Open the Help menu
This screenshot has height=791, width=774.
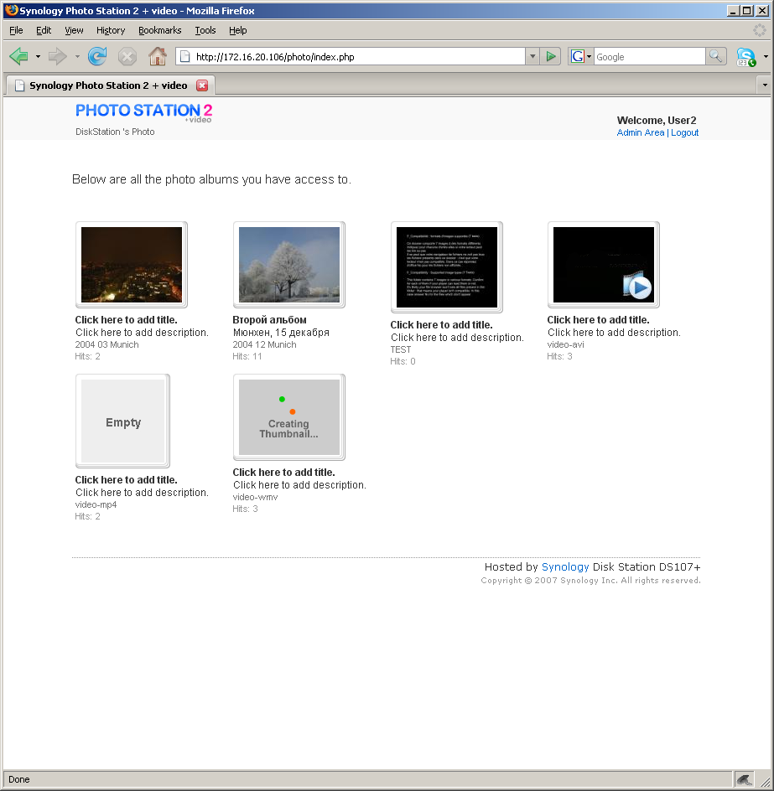click(238, 30)
